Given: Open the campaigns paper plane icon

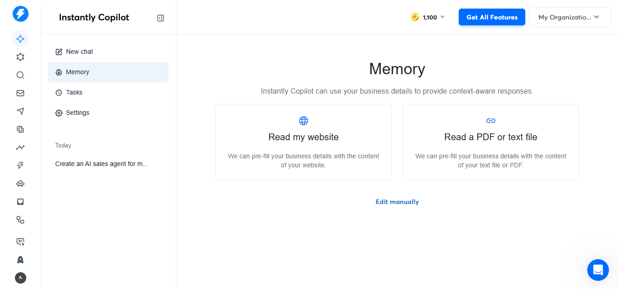Looking at the screenshot, I should pos(20,111).
